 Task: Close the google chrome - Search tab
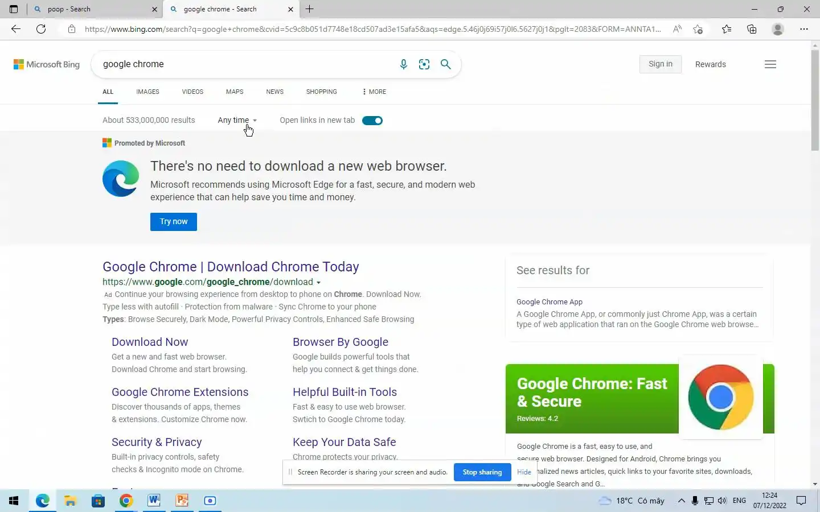(290, 9)
